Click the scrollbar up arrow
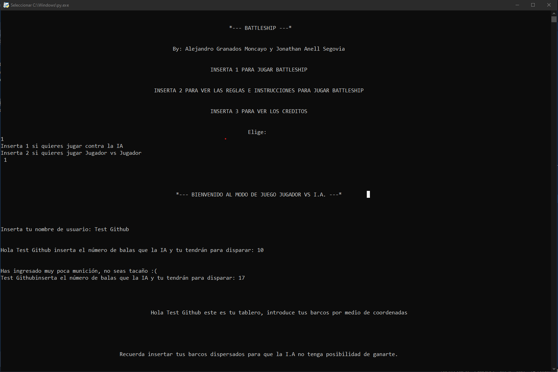The image size is (558, 372). [x=555, y=14]
